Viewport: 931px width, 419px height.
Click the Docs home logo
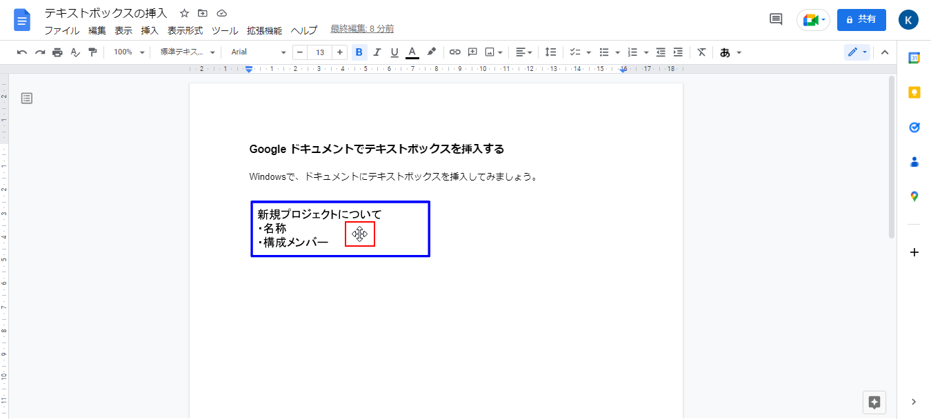22,20
